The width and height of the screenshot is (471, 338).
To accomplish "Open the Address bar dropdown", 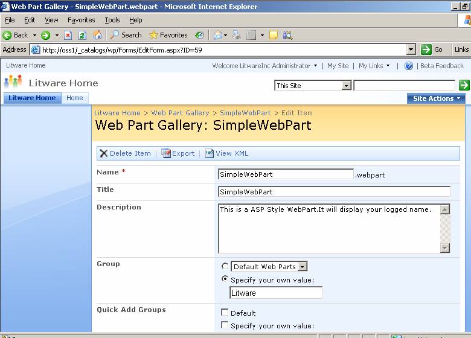I will 411,49.
